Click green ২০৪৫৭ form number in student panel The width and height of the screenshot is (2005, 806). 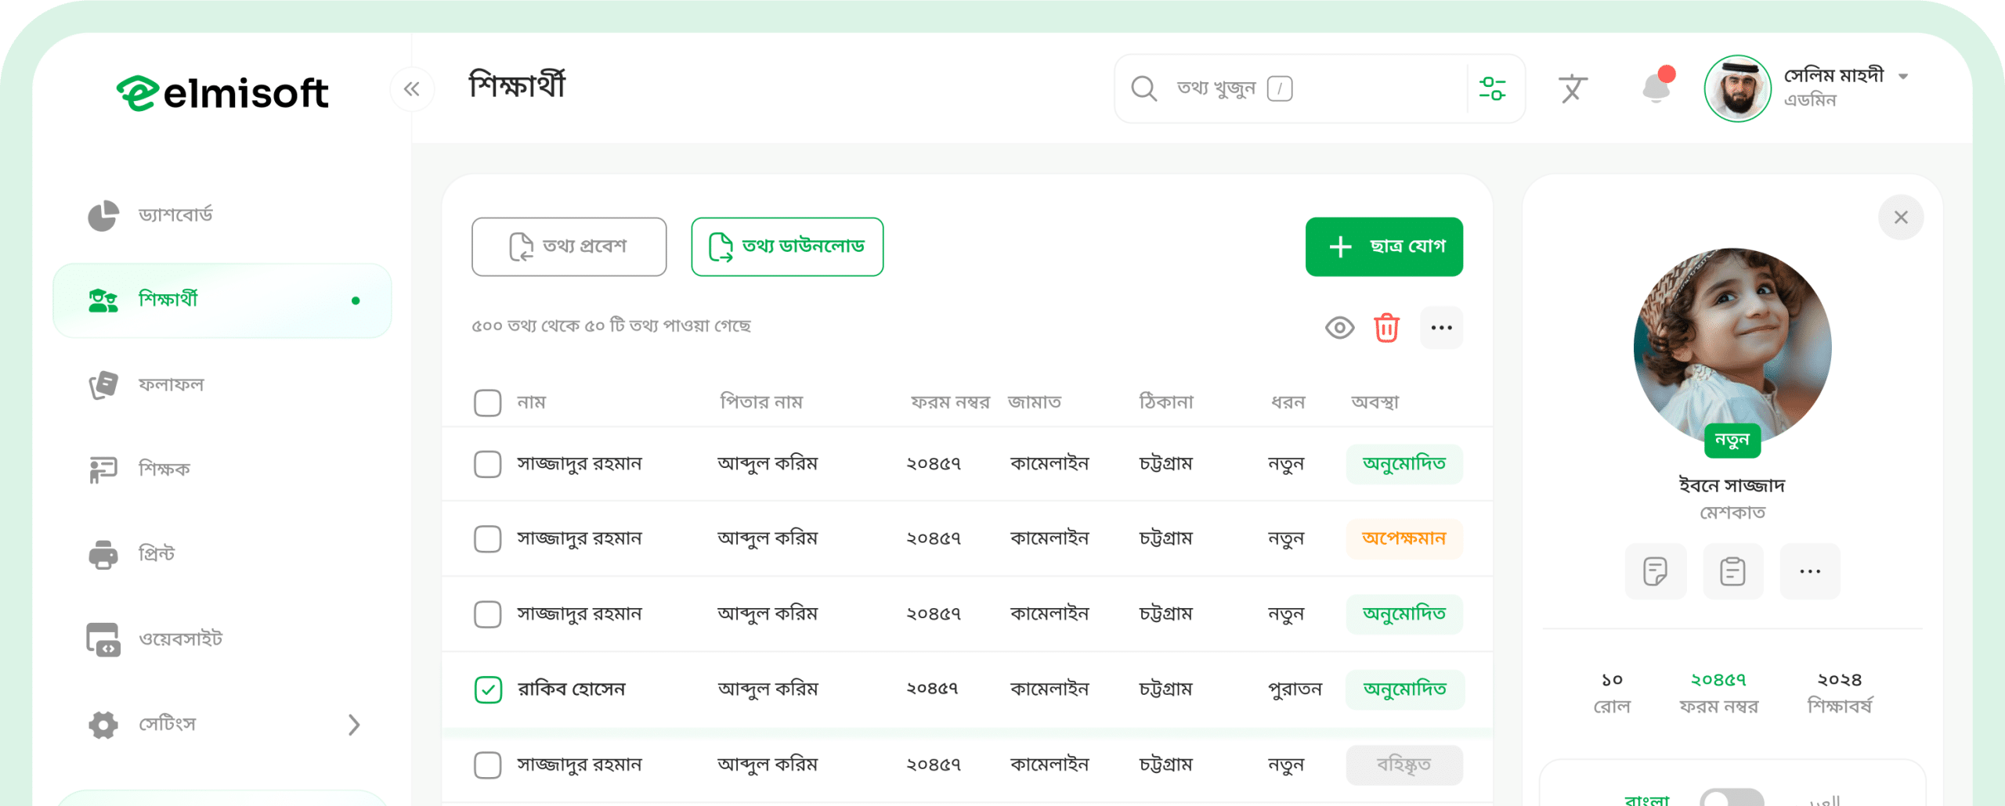1718,680
